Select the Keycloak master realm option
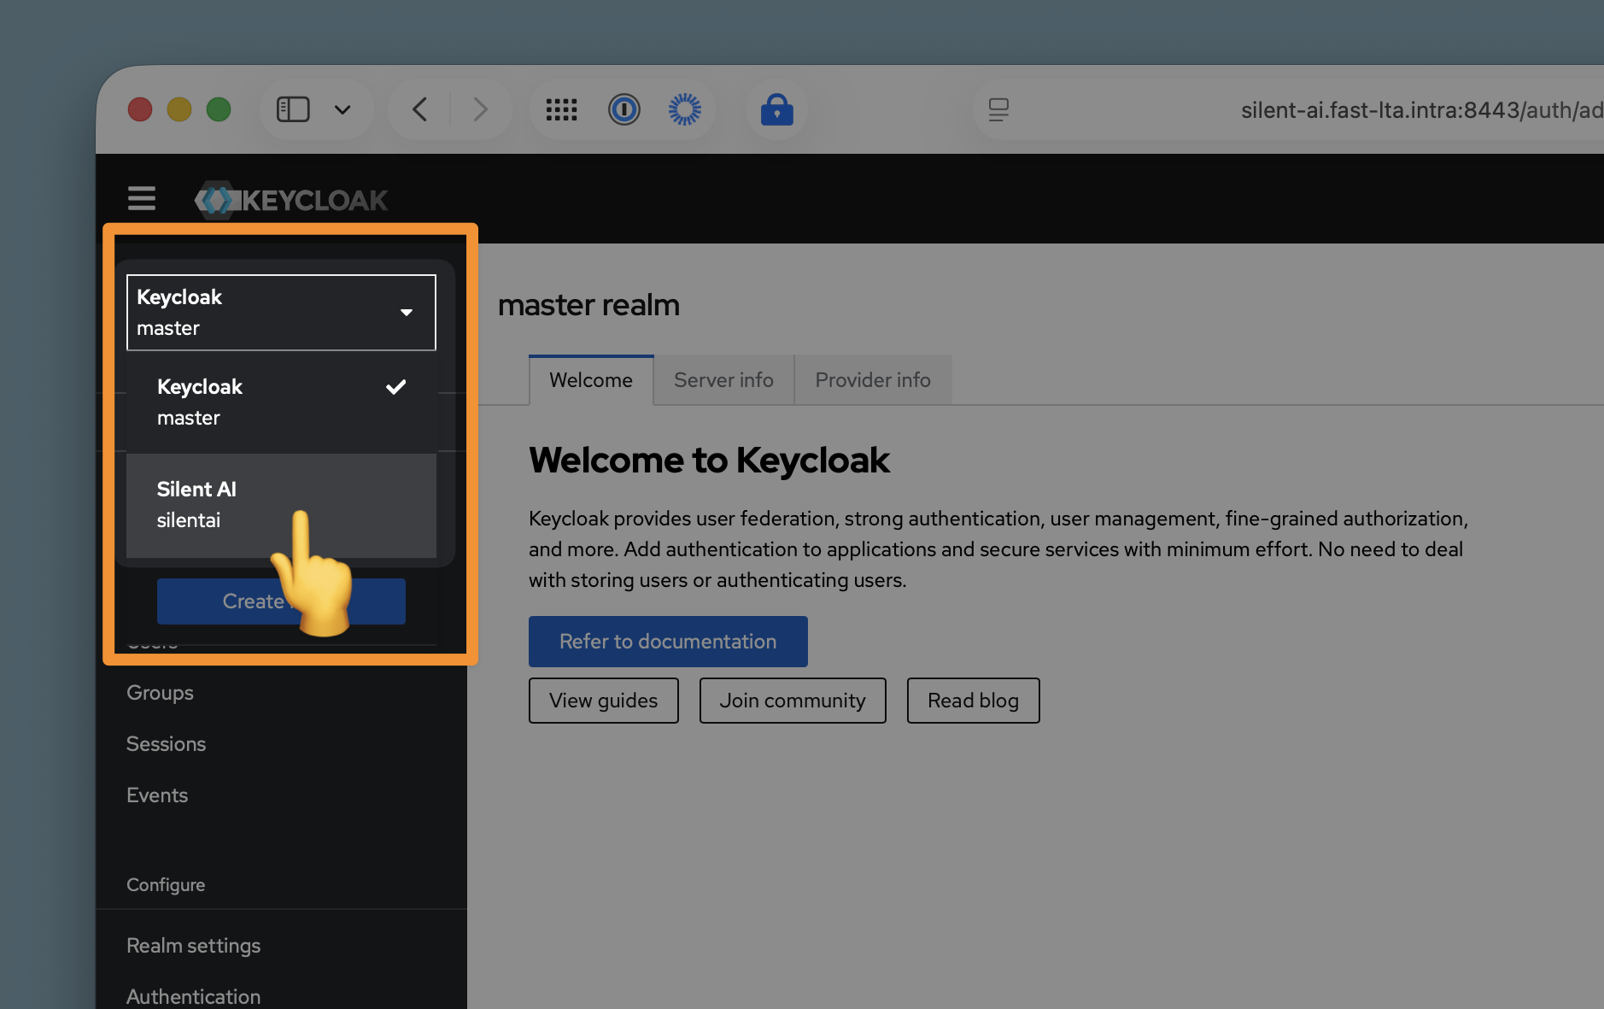 tap(281, 402)
